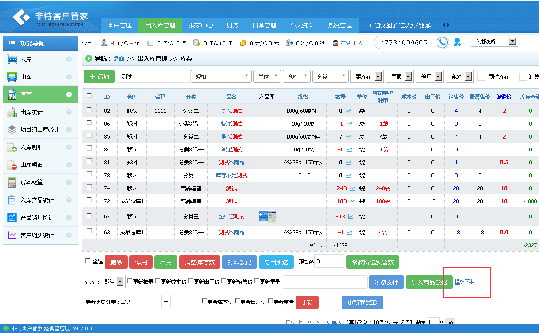Expand the -仓库- filter dropdown
The image size is (539, 333).
coord(296,76)
